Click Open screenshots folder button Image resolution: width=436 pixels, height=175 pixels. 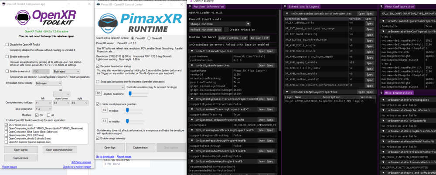[x=59, y=150]
